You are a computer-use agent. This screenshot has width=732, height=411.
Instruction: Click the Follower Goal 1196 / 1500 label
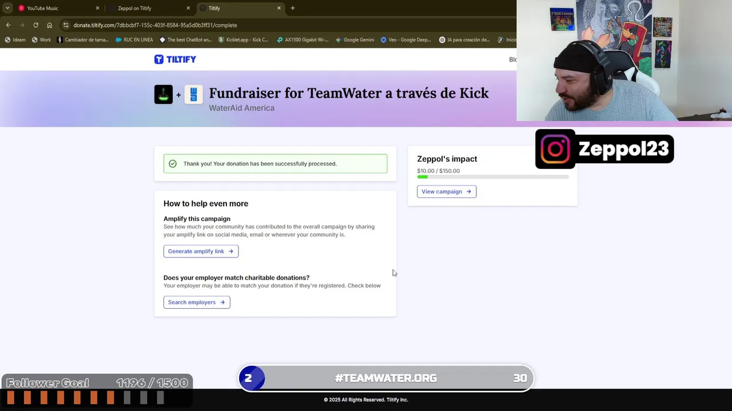coord(97,383)
